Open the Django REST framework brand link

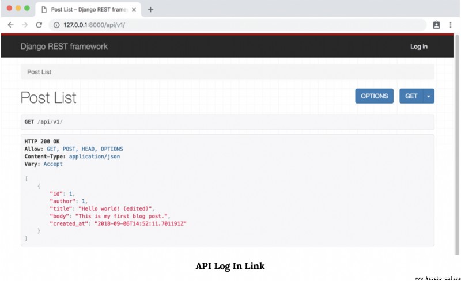tap(64, 47)
